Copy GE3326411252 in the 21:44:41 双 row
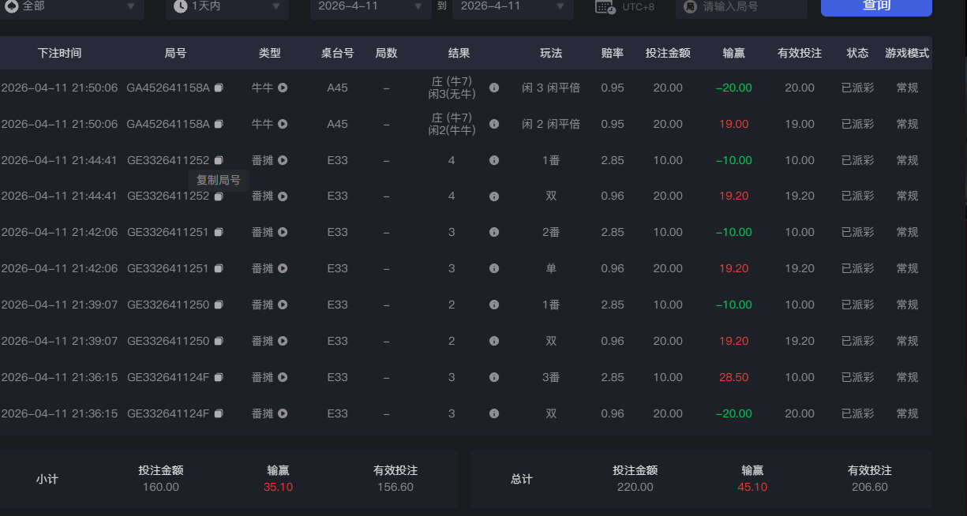Image resolution: width=967 pixels, height=516 pixels. [x=219, y=196]
